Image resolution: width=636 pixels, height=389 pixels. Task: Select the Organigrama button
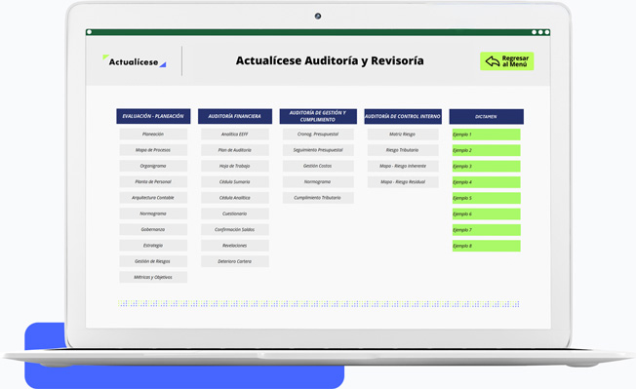tap(153, 166)
